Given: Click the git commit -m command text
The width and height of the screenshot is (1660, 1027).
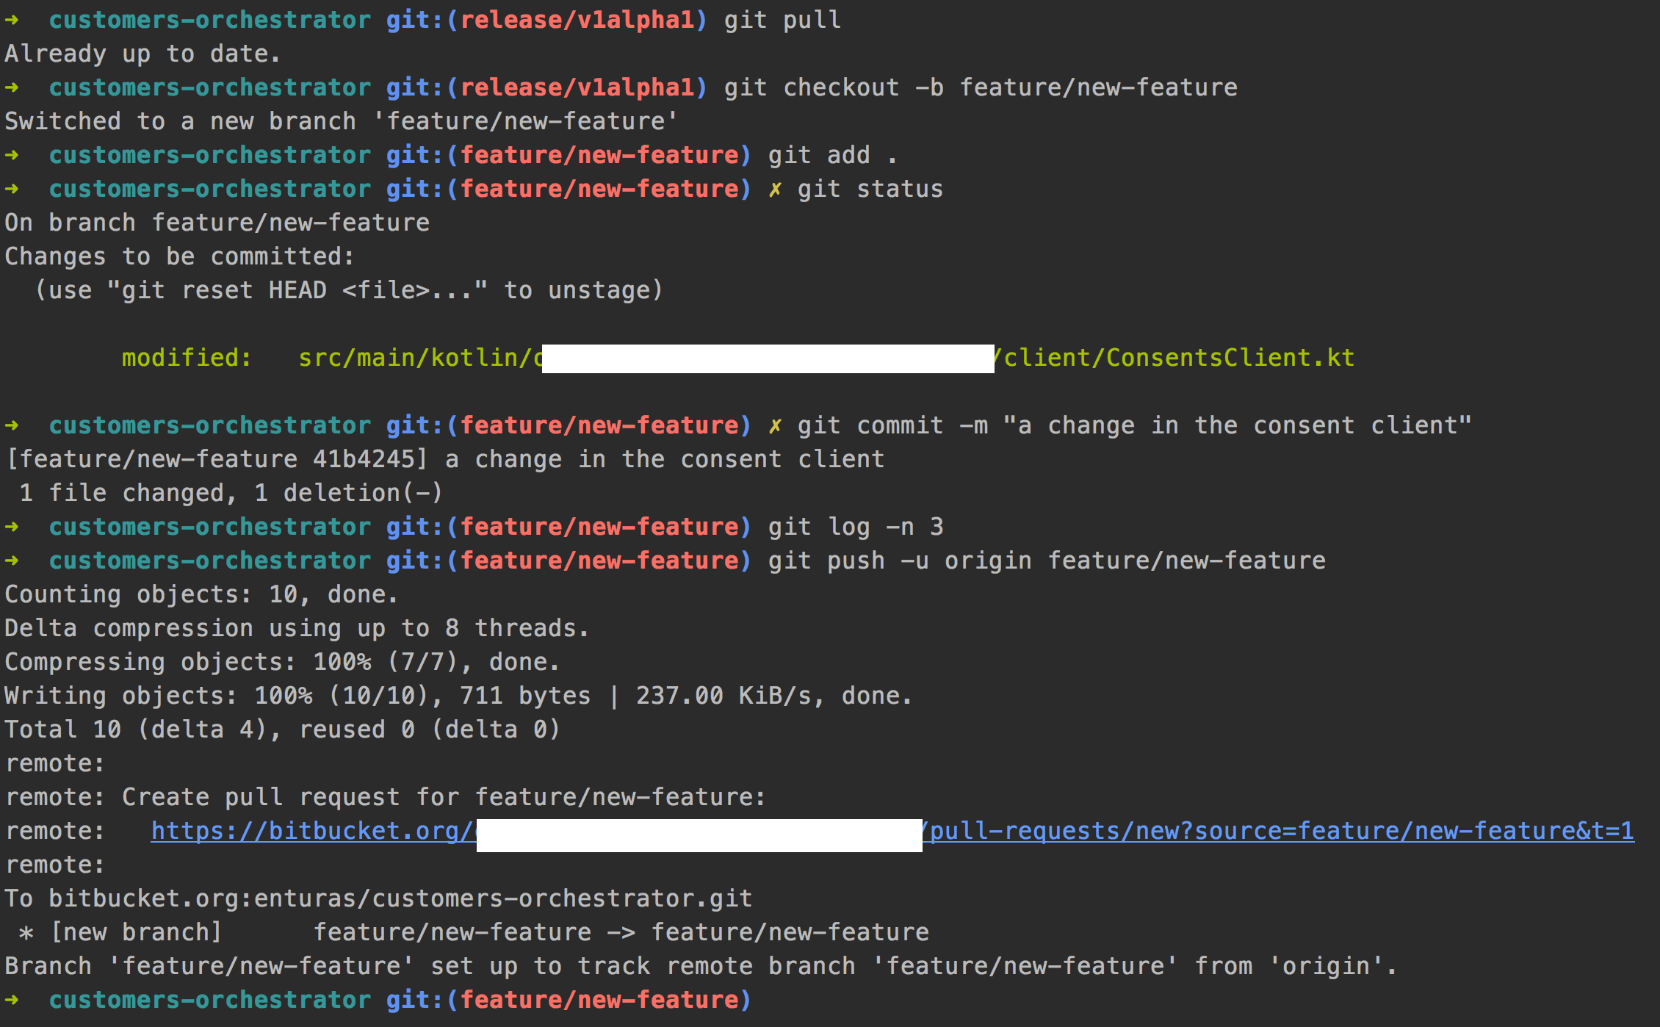Looking at the screenshot, I should [x=1135, y=425].
